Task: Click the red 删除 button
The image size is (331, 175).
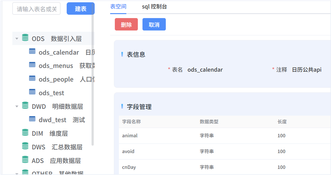Action: pyautogui.click(x=126, y=24)
